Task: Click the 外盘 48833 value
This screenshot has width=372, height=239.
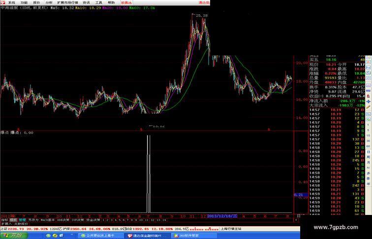Action: [331, 82]
